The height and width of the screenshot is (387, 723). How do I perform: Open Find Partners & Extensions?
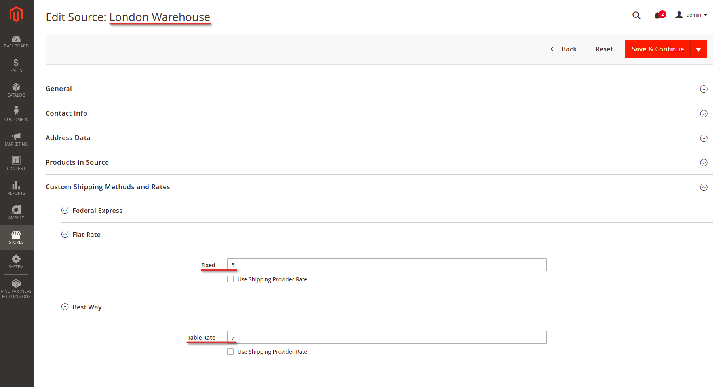(16, 289)
